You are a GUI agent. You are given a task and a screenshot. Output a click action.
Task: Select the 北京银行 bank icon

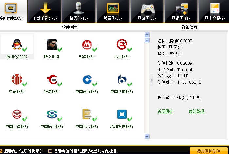(122, 44)
